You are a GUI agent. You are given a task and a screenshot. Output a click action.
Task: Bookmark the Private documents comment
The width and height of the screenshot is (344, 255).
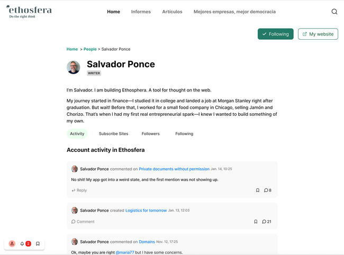point(258,190)
